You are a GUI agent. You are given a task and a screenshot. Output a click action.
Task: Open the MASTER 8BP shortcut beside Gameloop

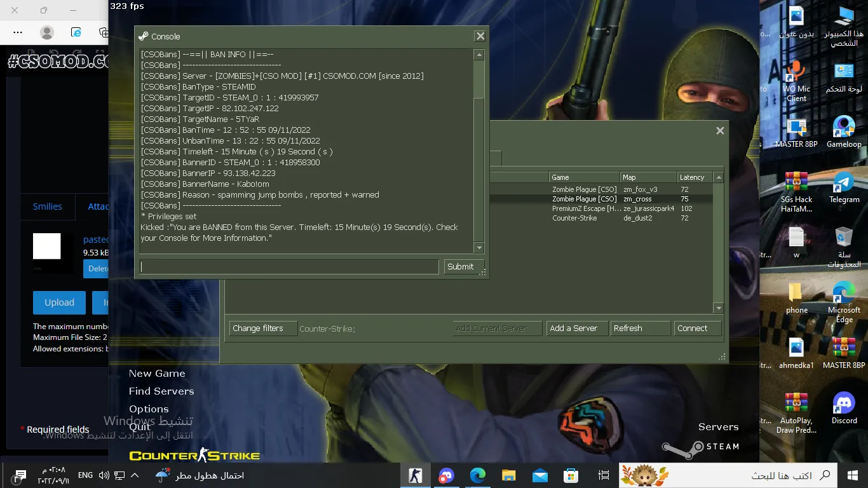[796, 133]
